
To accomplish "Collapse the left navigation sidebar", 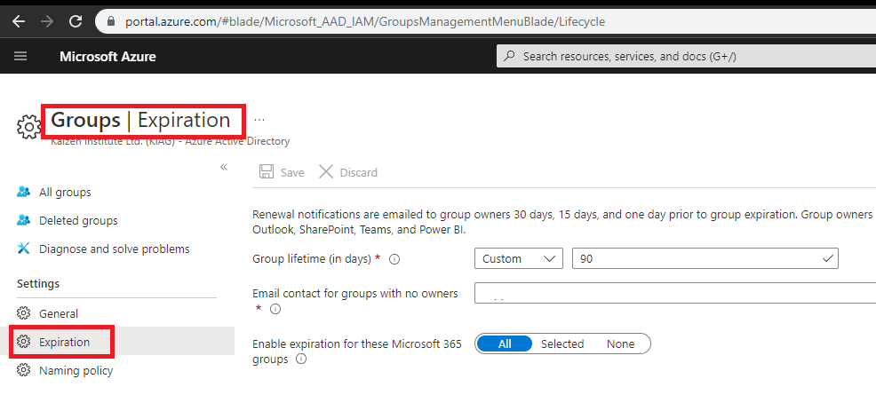I will tap(224, 167).
